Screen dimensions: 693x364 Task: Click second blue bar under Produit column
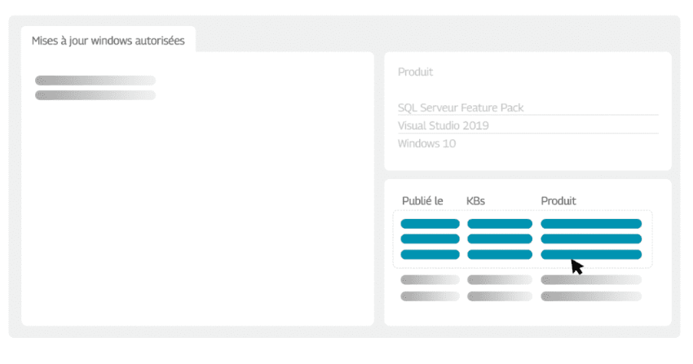591,239
